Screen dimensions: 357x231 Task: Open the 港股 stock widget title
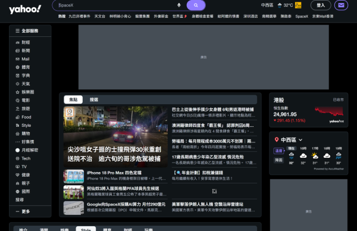point(278,100)
